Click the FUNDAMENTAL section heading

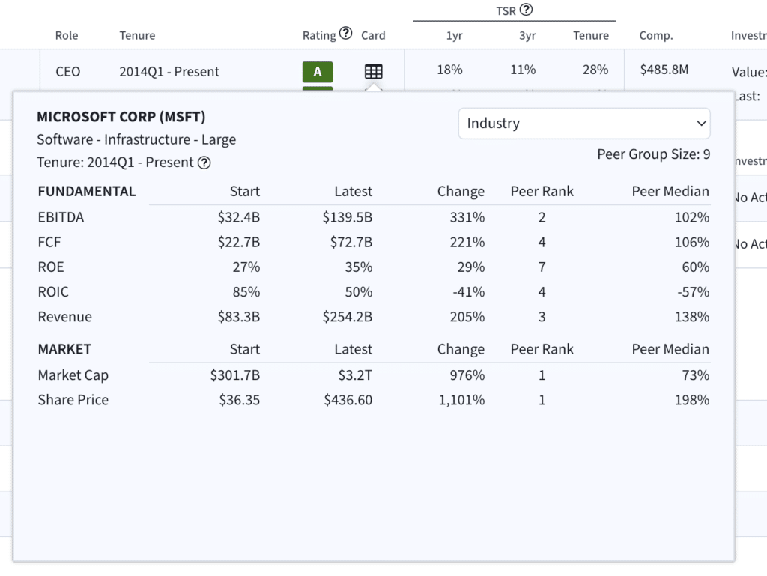87,191
